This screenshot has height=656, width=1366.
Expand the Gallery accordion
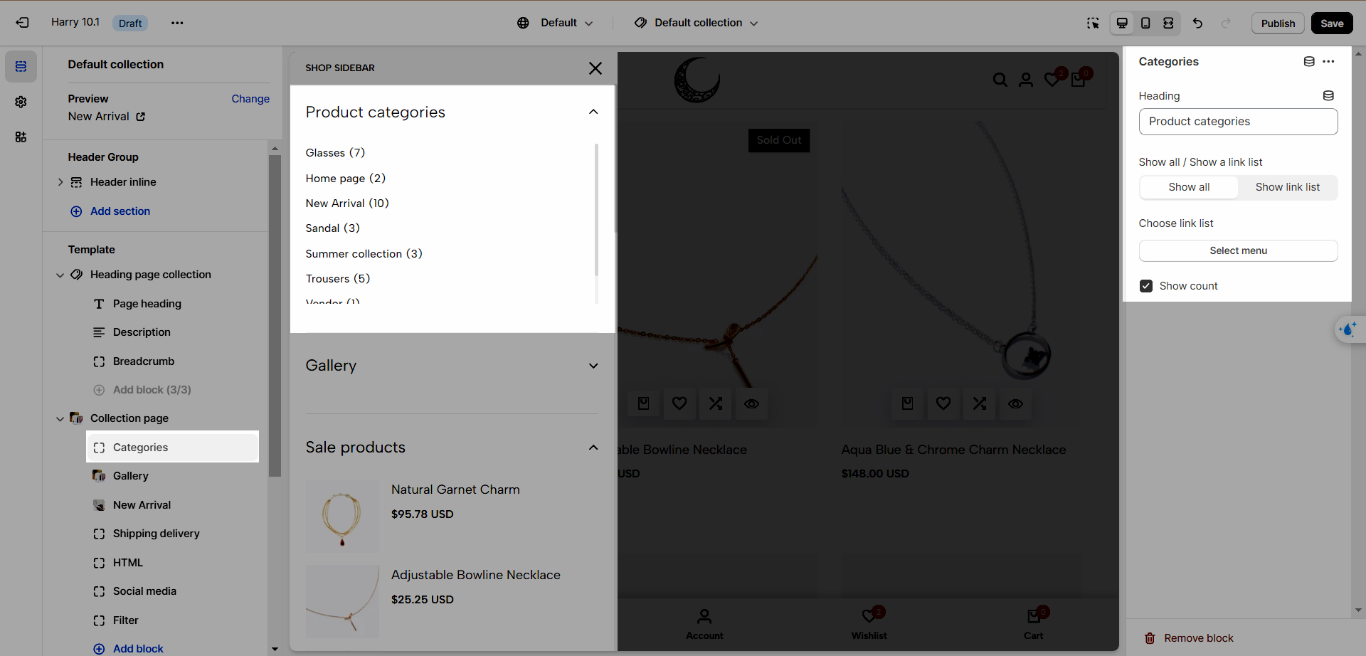click(593, 366)
